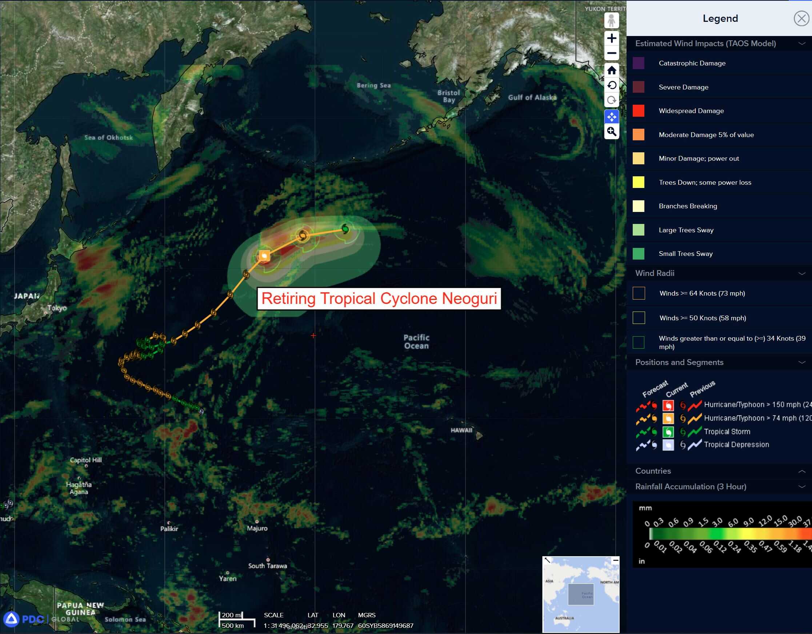Viewport: 812px width, 634px height.
Task: Zoom in with the plus button
Action: [611, 38]
